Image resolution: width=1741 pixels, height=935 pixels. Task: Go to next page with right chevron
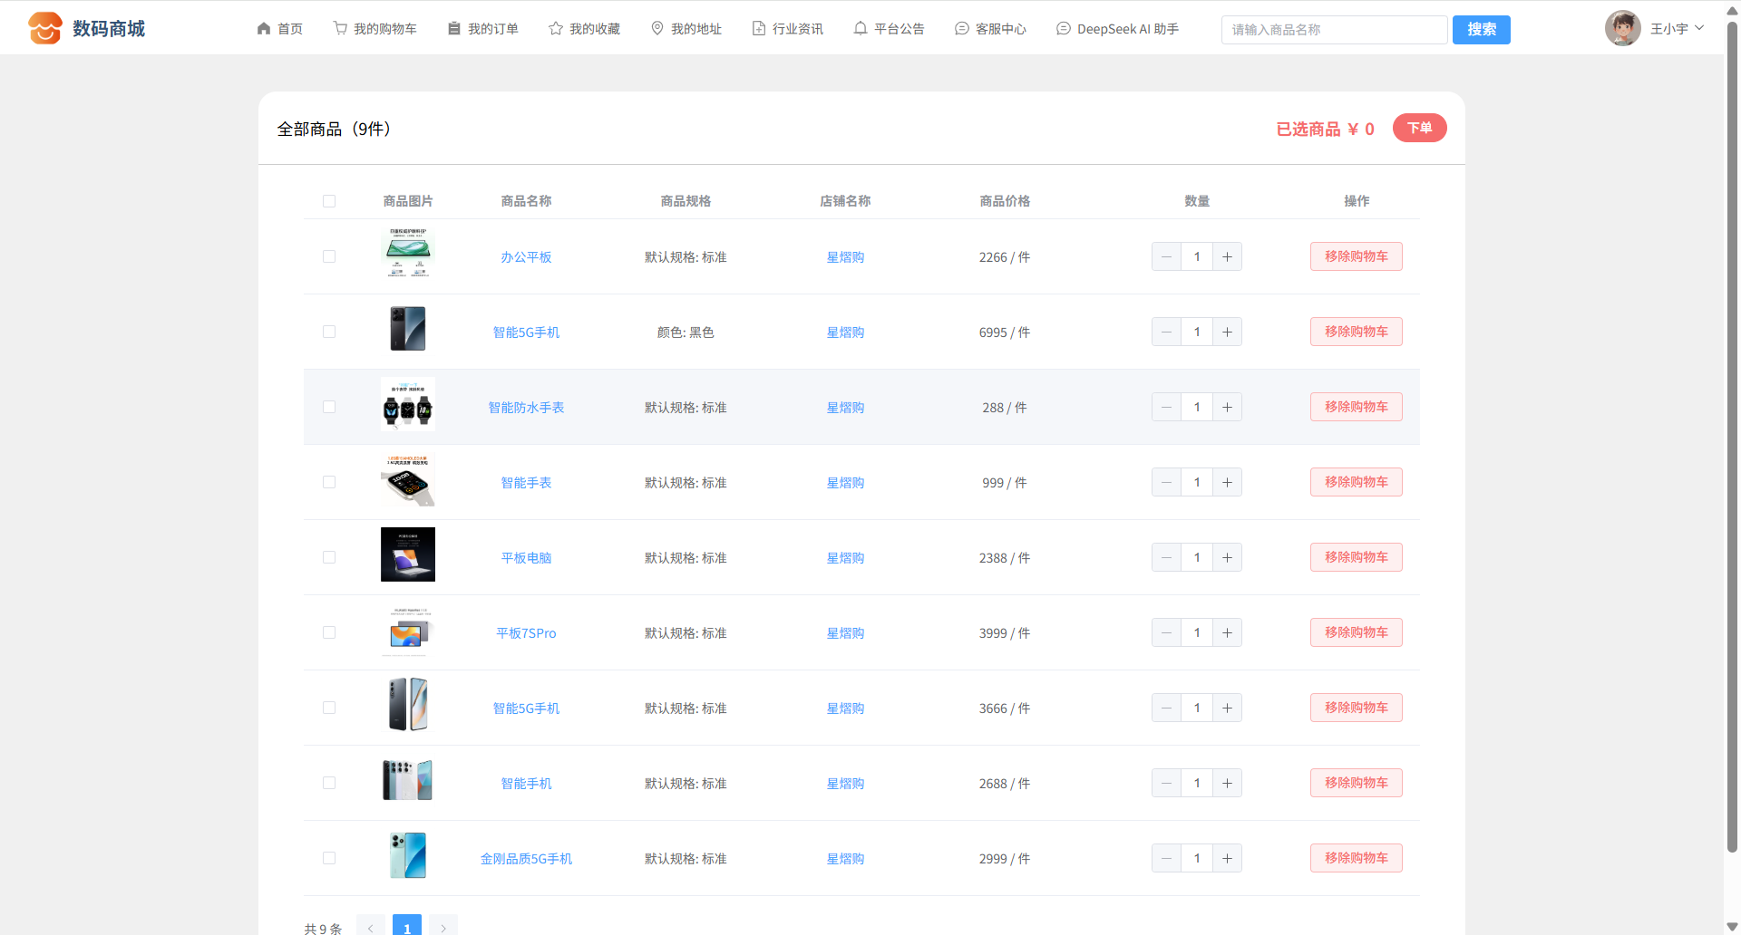point(443,927)
